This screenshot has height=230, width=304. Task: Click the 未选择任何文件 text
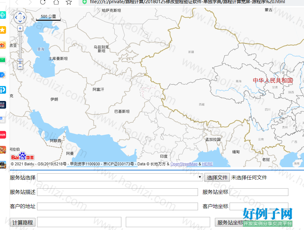click(249, 177)
